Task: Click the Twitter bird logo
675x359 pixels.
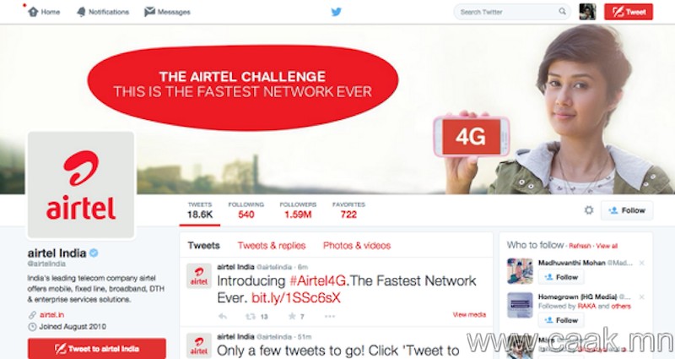Action: click(x=336, y=12)
